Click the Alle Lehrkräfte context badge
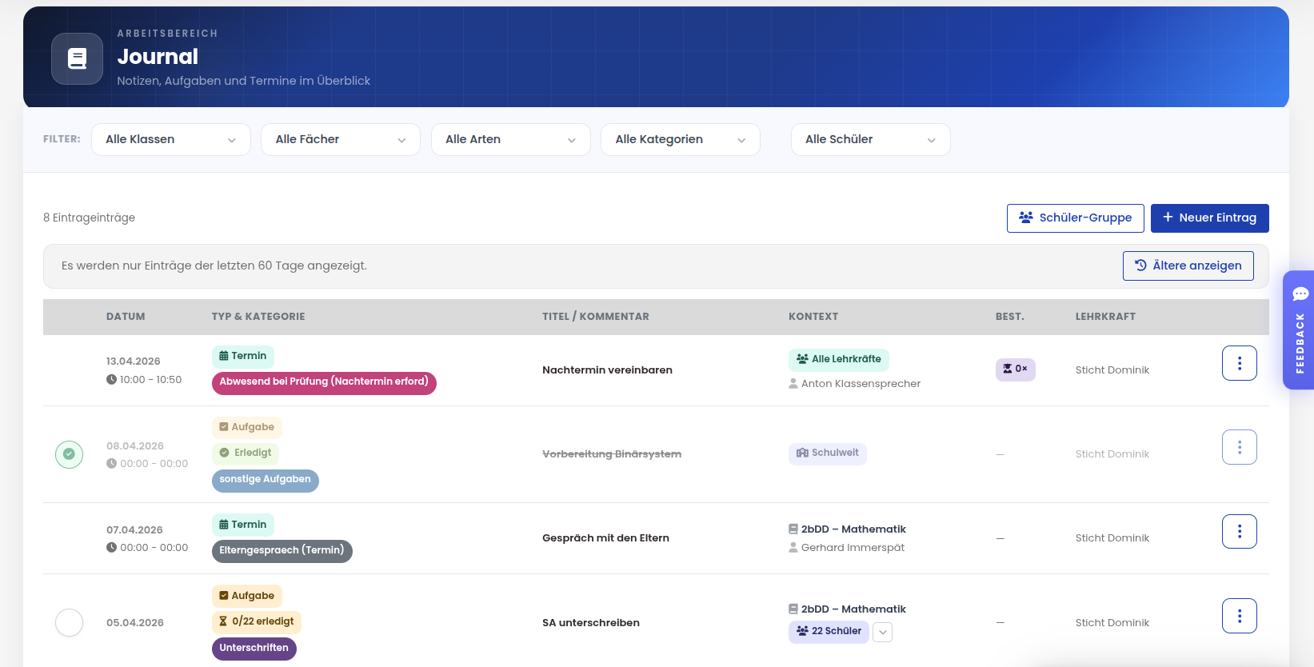1314x667 pixels. coord(838,359)
